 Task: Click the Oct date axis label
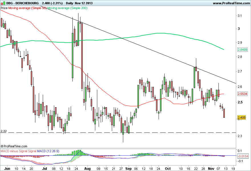168,169
